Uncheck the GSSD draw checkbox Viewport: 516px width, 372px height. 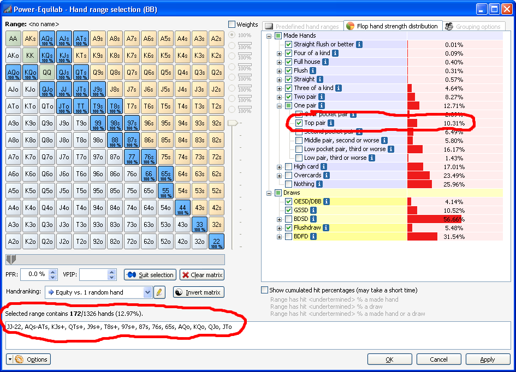coord(289,211)
